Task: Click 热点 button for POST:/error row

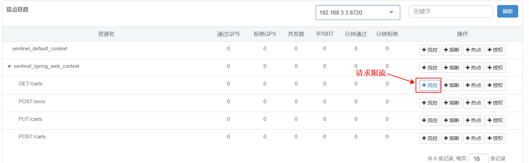Action: (473, 103)
